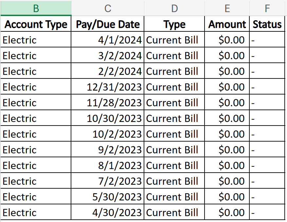This screenshot has height=222, width=287.
Task: Select $0.00 amount in 10/30/2023 row
Action: pos(227,118)
